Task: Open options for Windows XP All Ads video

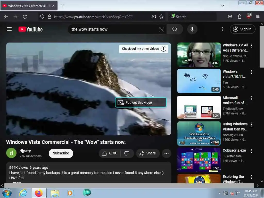Action: pos(252,45)
